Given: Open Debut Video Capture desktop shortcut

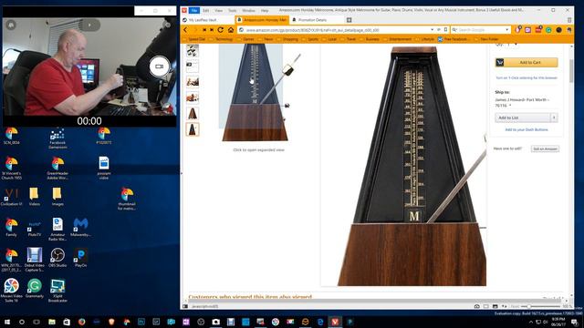Looking at the screenshot, I should (x=35, y=260).
